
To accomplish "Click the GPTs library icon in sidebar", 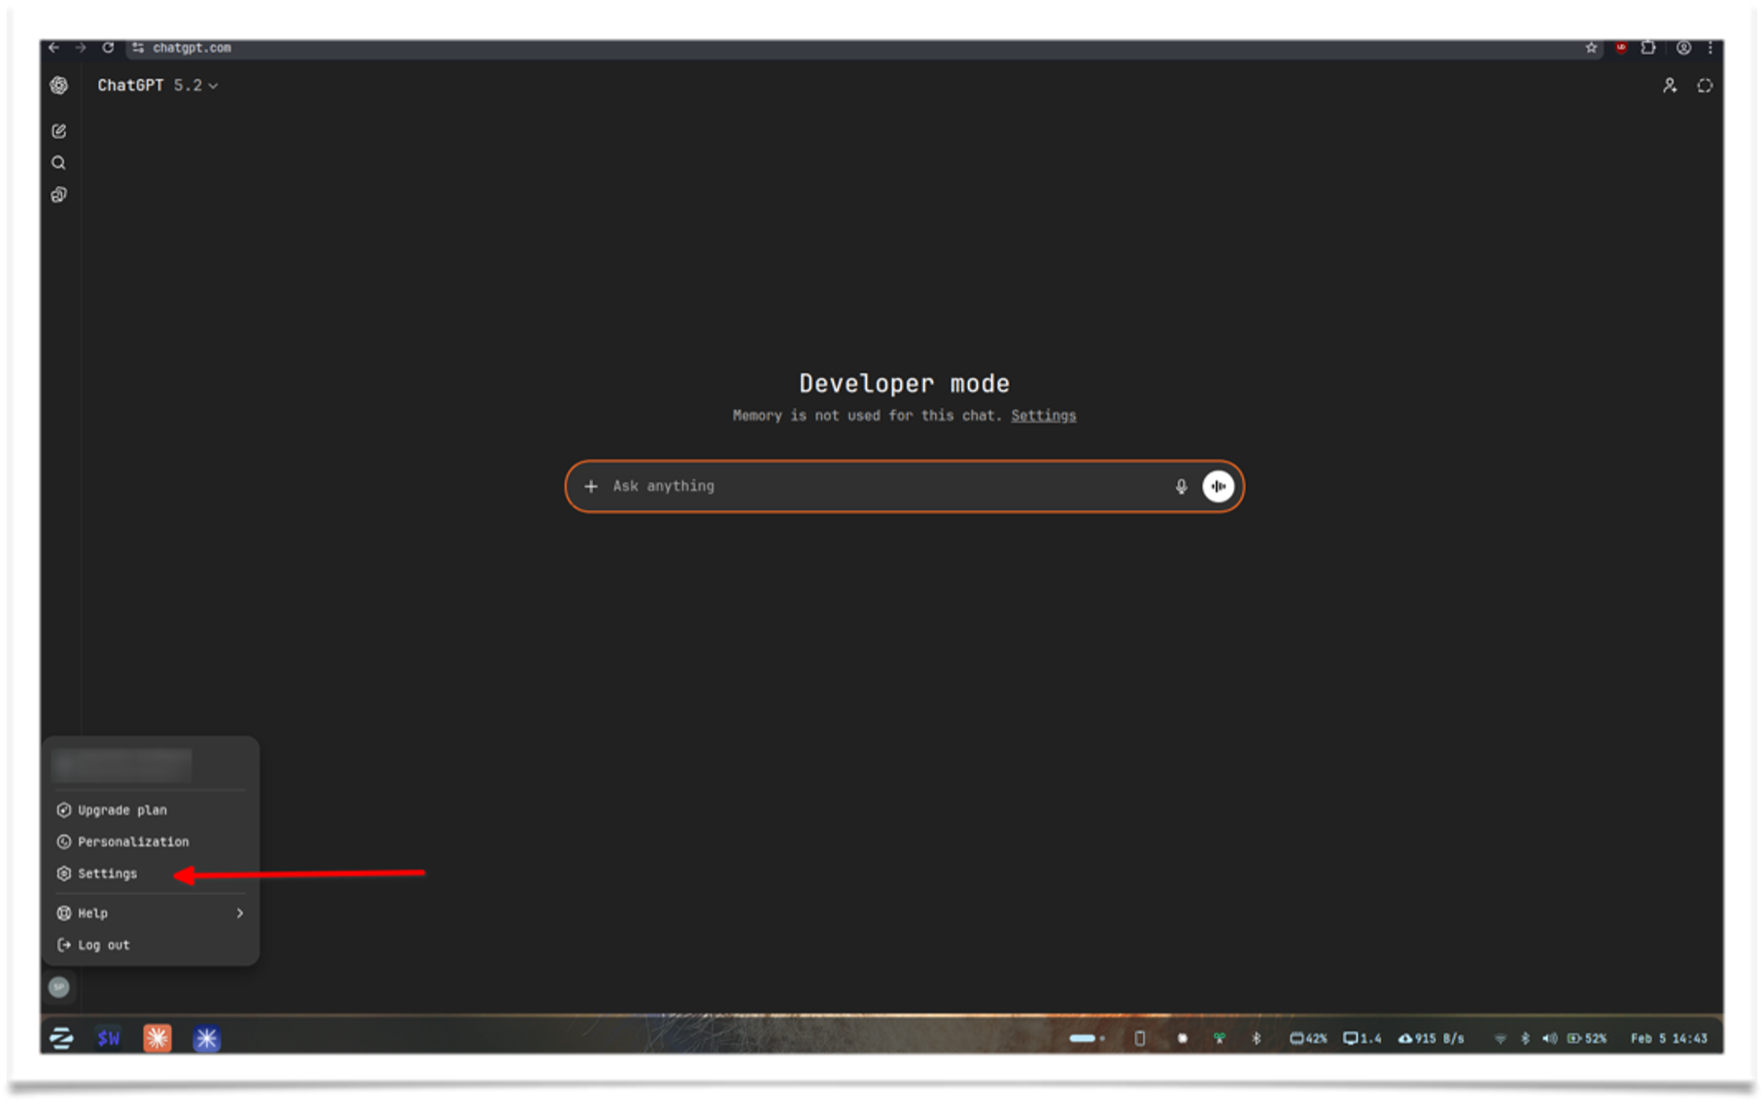I will [x=59, y=193].
